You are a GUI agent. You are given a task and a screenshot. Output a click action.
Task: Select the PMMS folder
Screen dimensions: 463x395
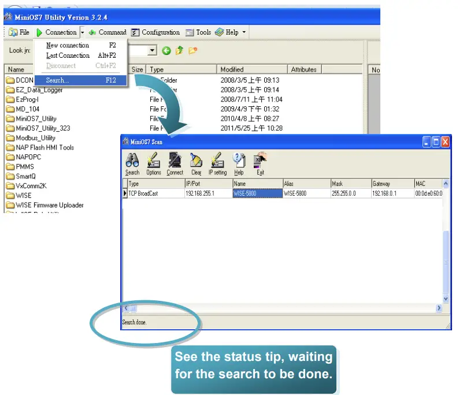20,166
